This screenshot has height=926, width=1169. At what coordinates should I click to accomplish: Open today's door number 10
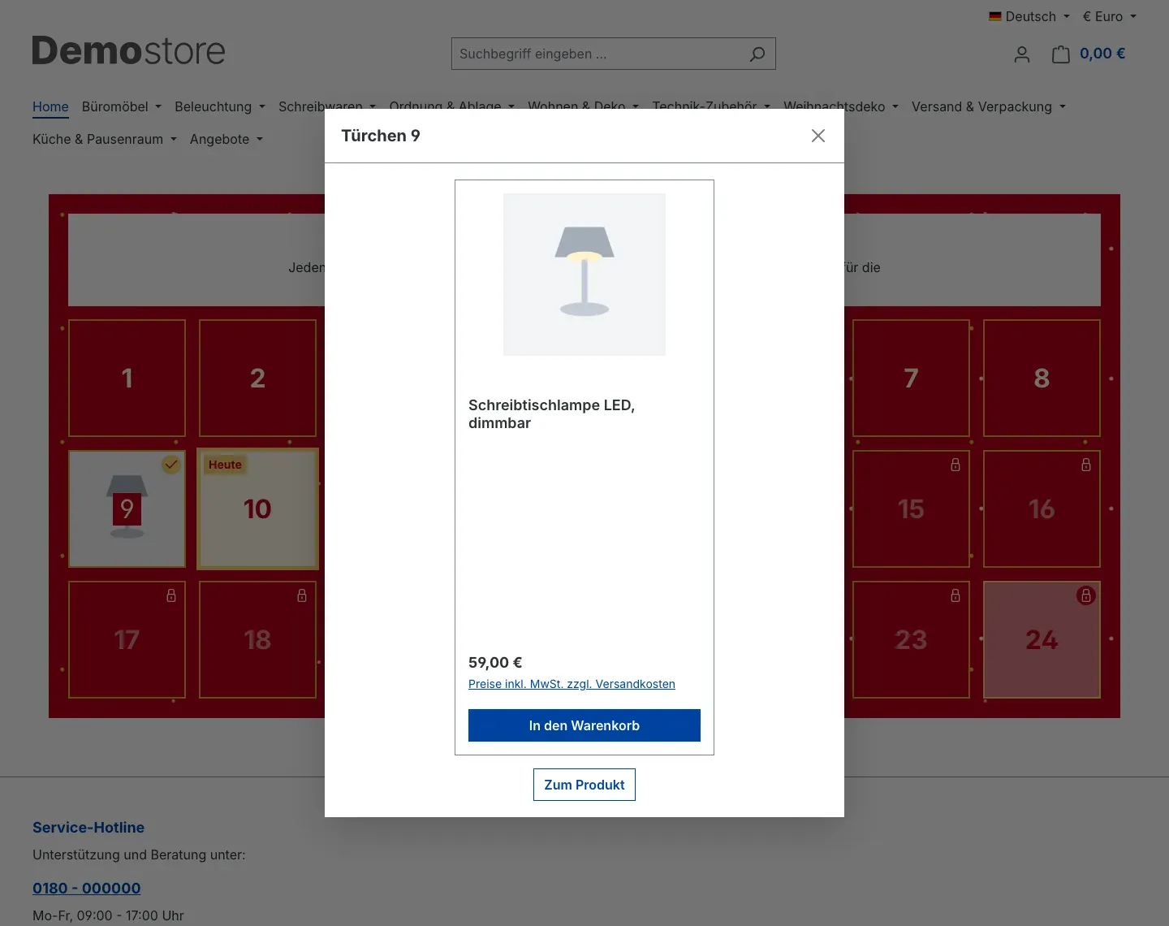(257, 508)
